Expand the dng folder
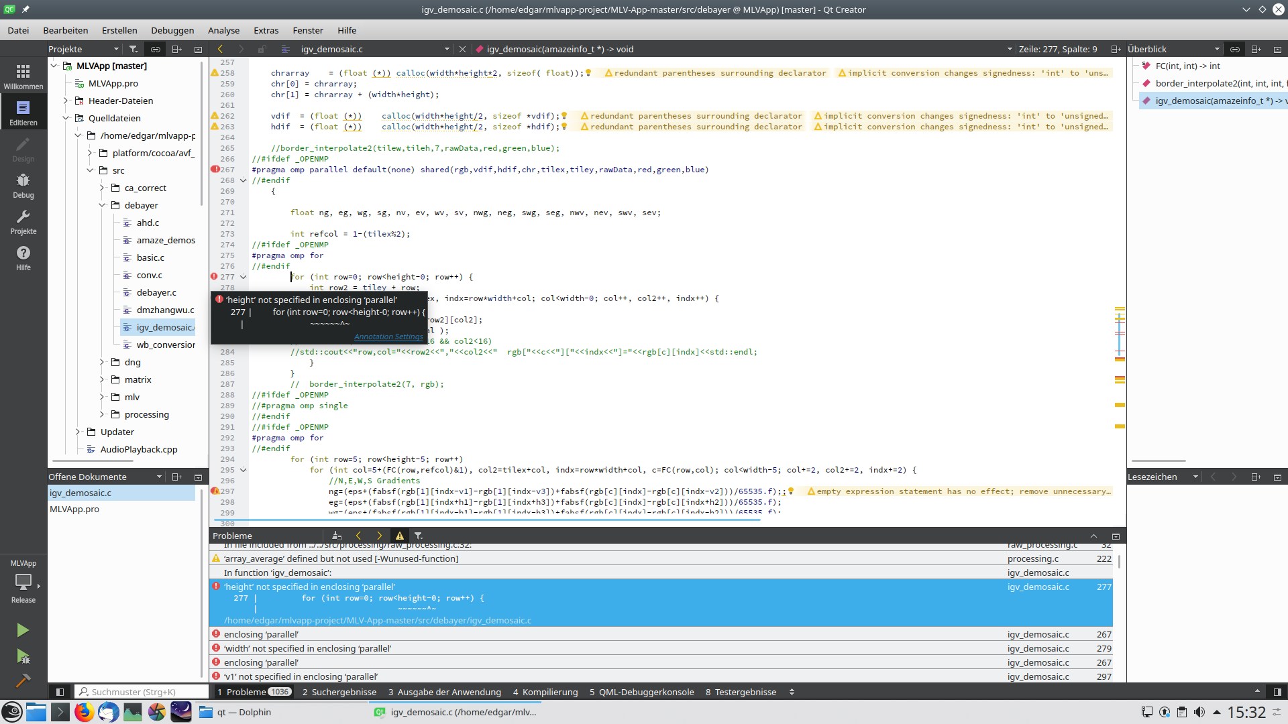 point(102,362)
